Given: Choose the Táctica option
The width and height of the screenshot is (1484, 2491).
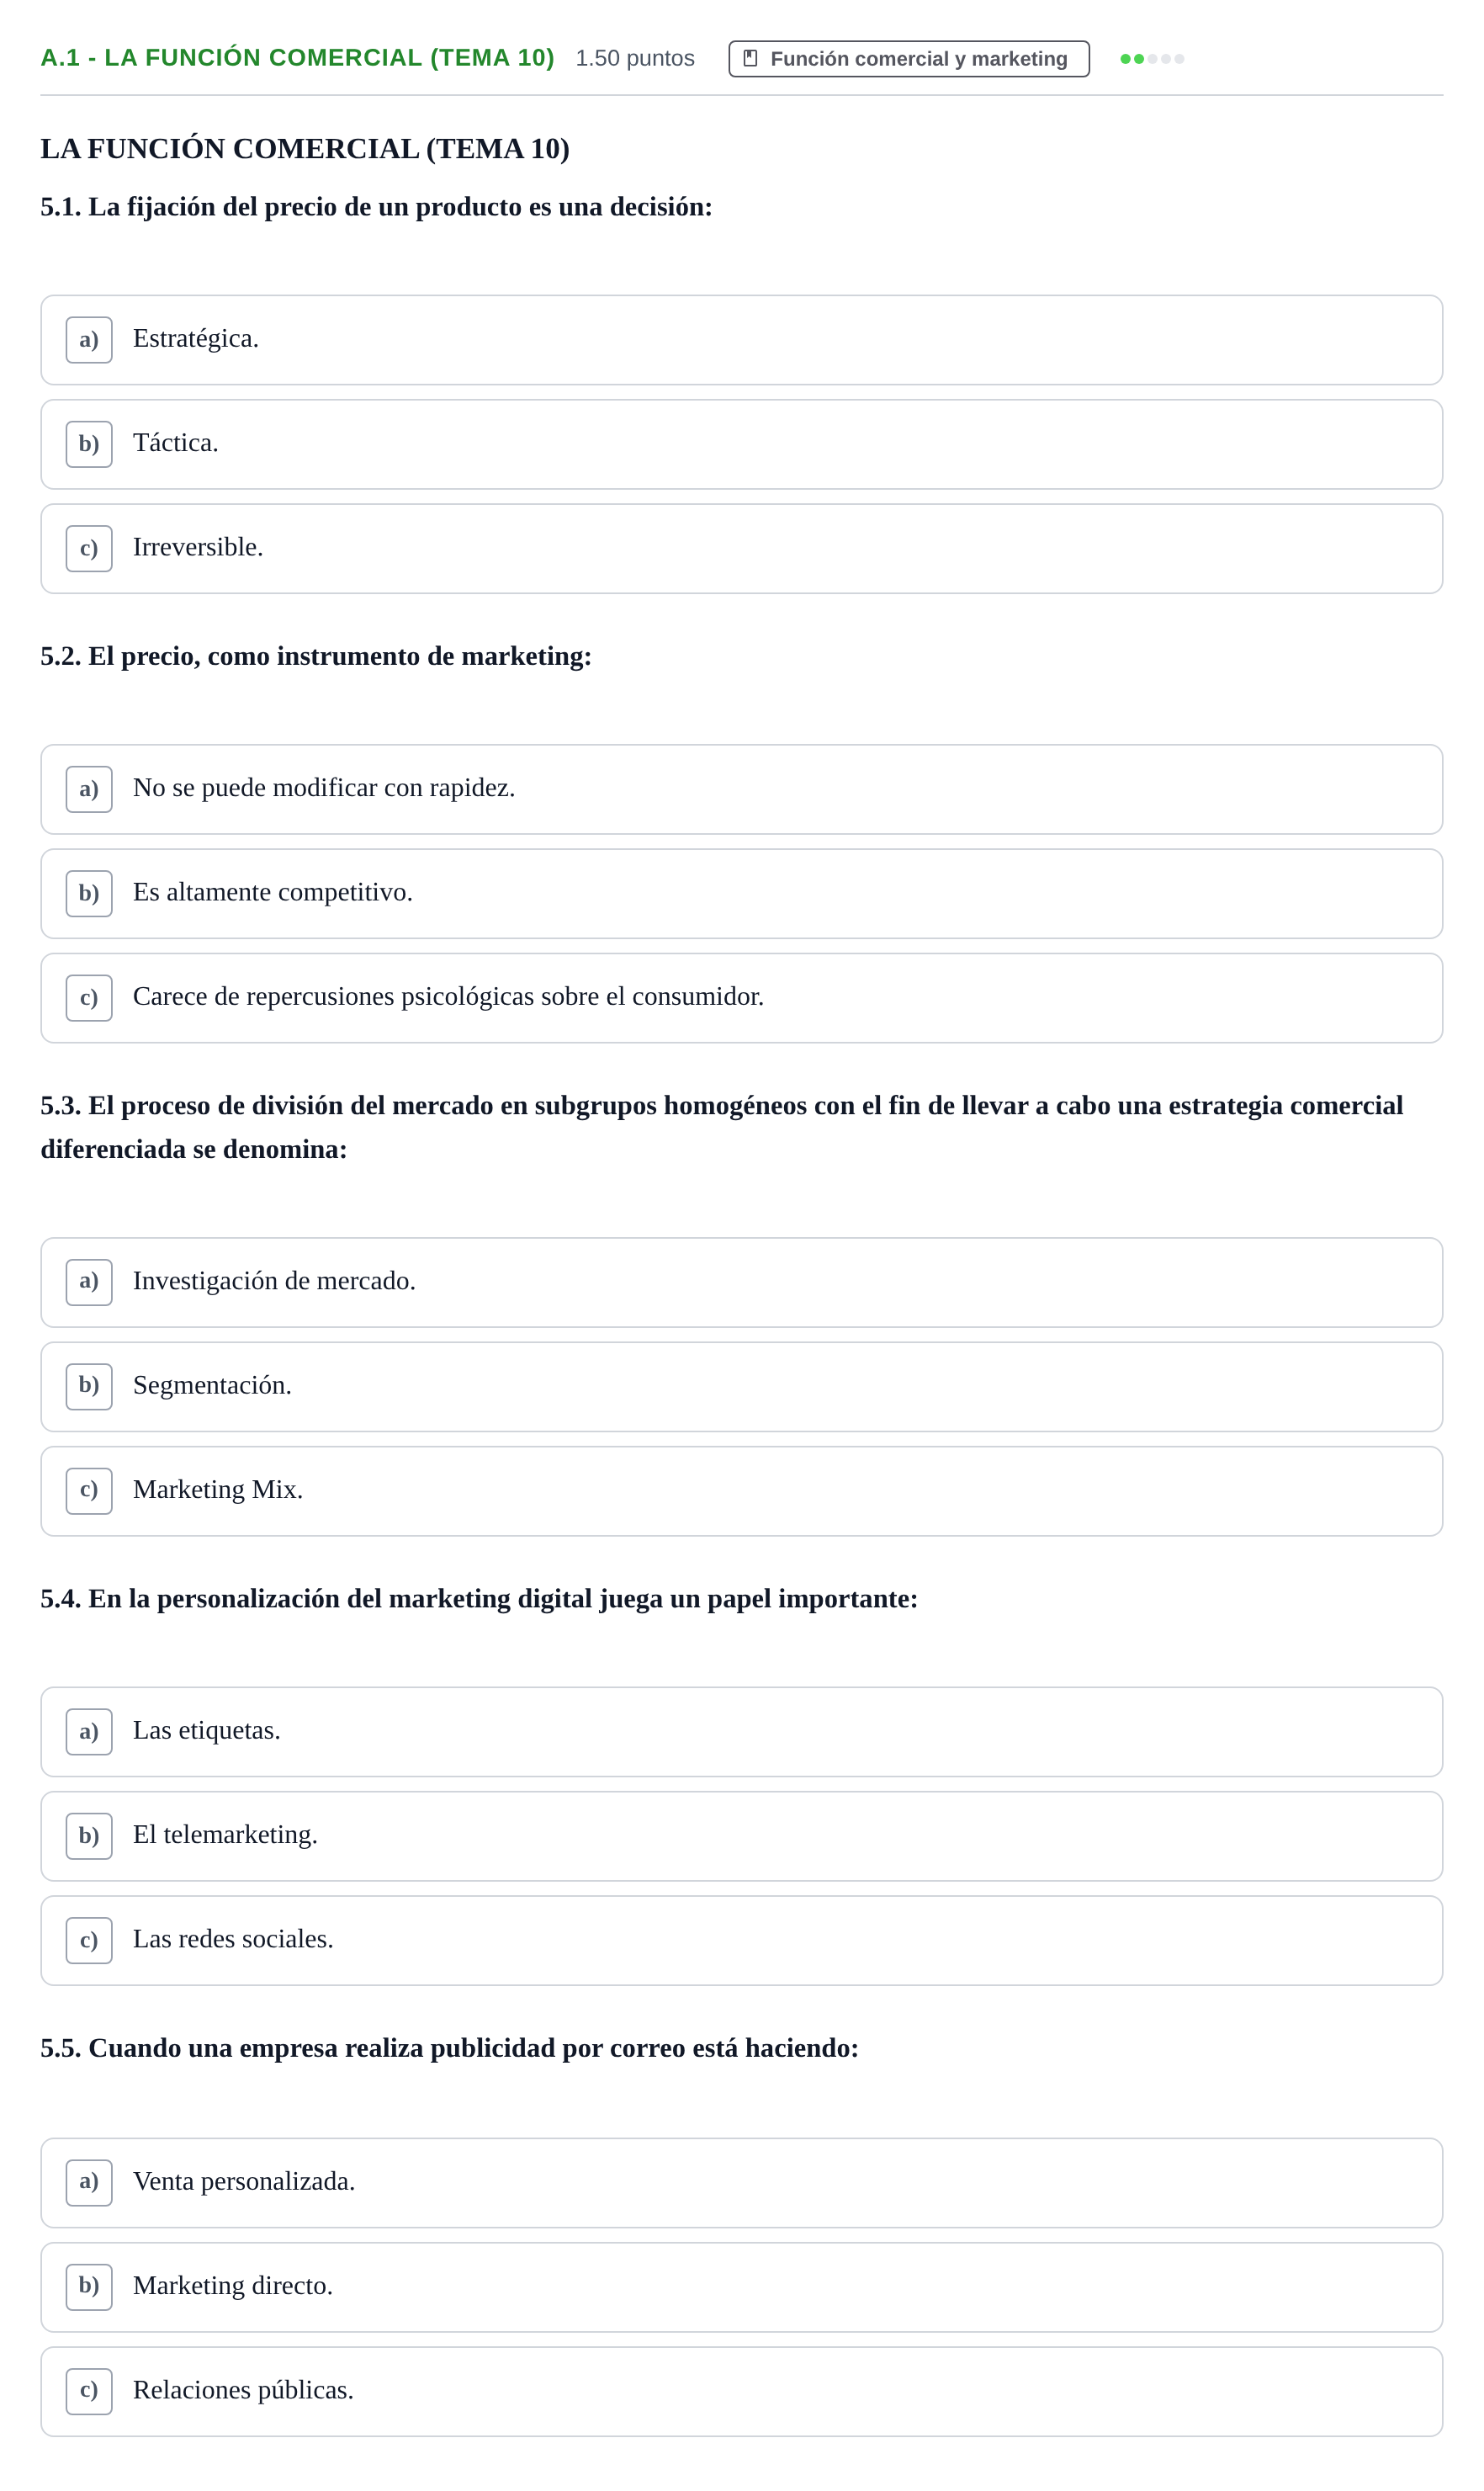Looking at the screenshot, I should pos(742,444).
